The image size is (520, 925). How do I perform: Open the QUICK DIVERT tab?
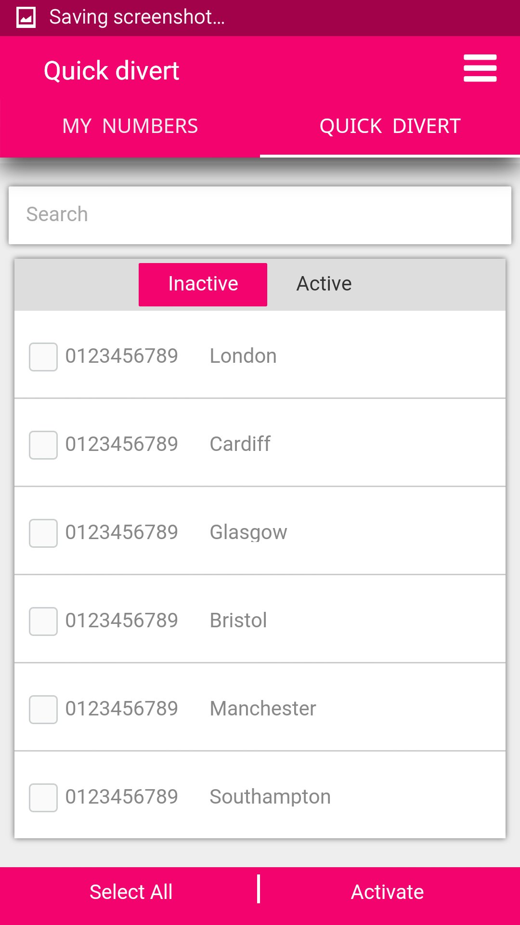pyautogui.click(x=390, y=126)
